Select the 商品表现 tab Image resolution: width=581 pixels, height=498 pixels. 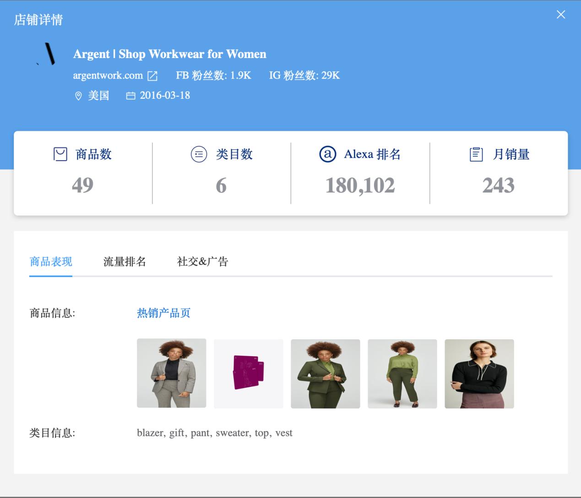(51, 262)
